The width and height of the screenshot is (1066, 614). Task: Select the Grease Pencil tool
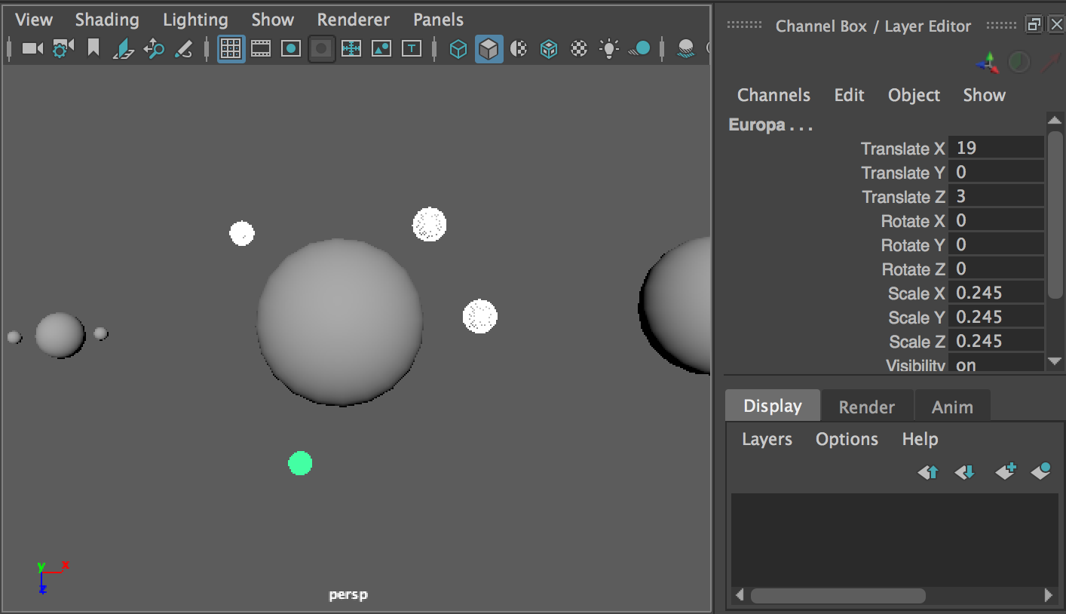point(184,48)
